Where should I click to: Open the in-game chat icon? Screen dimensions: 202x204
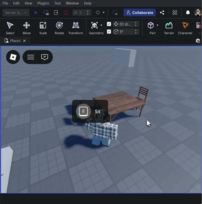click(x=45, y=57)
